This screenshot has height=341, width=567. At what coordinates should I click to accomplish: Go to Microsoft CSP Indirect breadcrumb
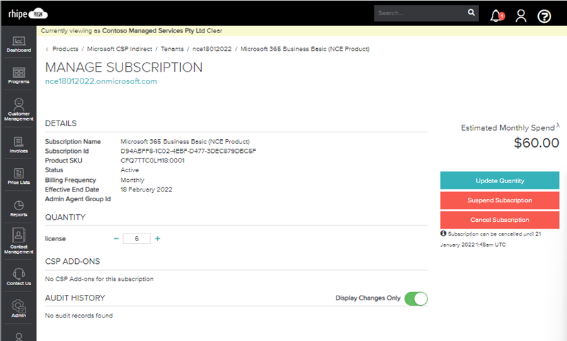click(119, 49)
